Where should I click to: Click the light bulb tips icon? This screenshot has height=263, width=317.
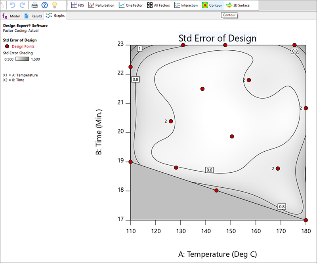point(55,5)
